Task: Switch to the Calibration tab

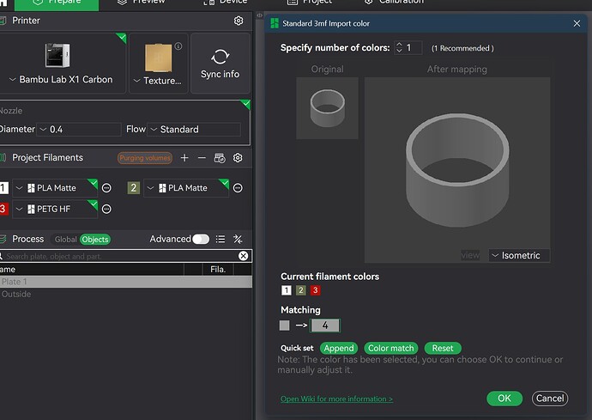Action: point(394,2)
